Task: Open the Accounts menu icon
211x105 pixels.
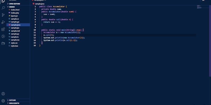Action: [3, 94]
